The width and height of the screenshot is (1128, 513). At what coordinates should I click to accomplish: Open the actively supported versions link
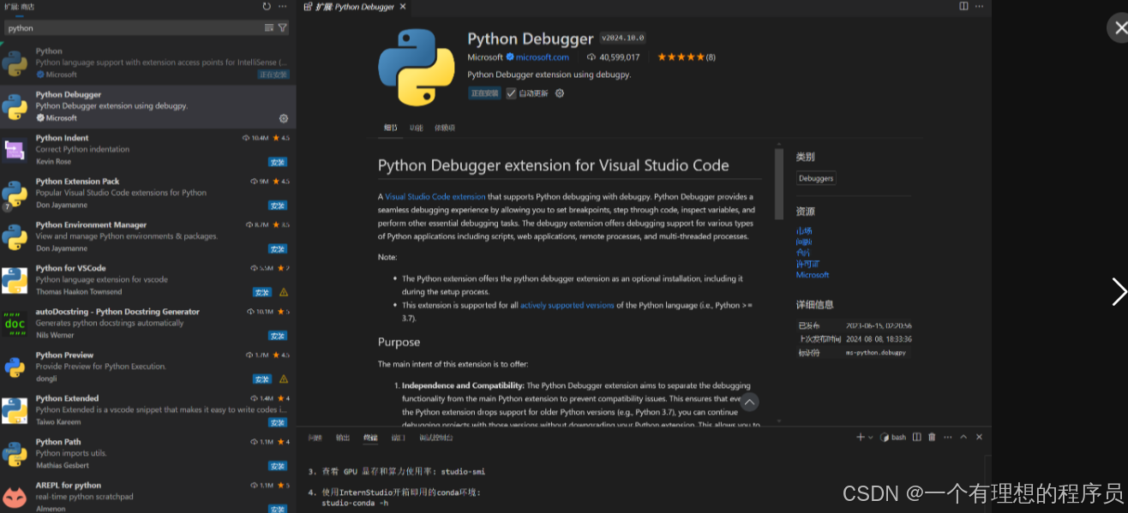(567, 305)
